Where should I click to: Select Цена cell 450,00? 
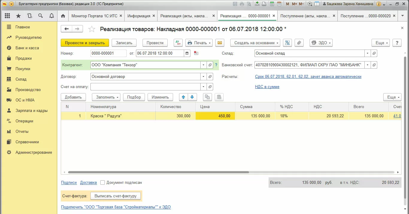tap(215, 116)
